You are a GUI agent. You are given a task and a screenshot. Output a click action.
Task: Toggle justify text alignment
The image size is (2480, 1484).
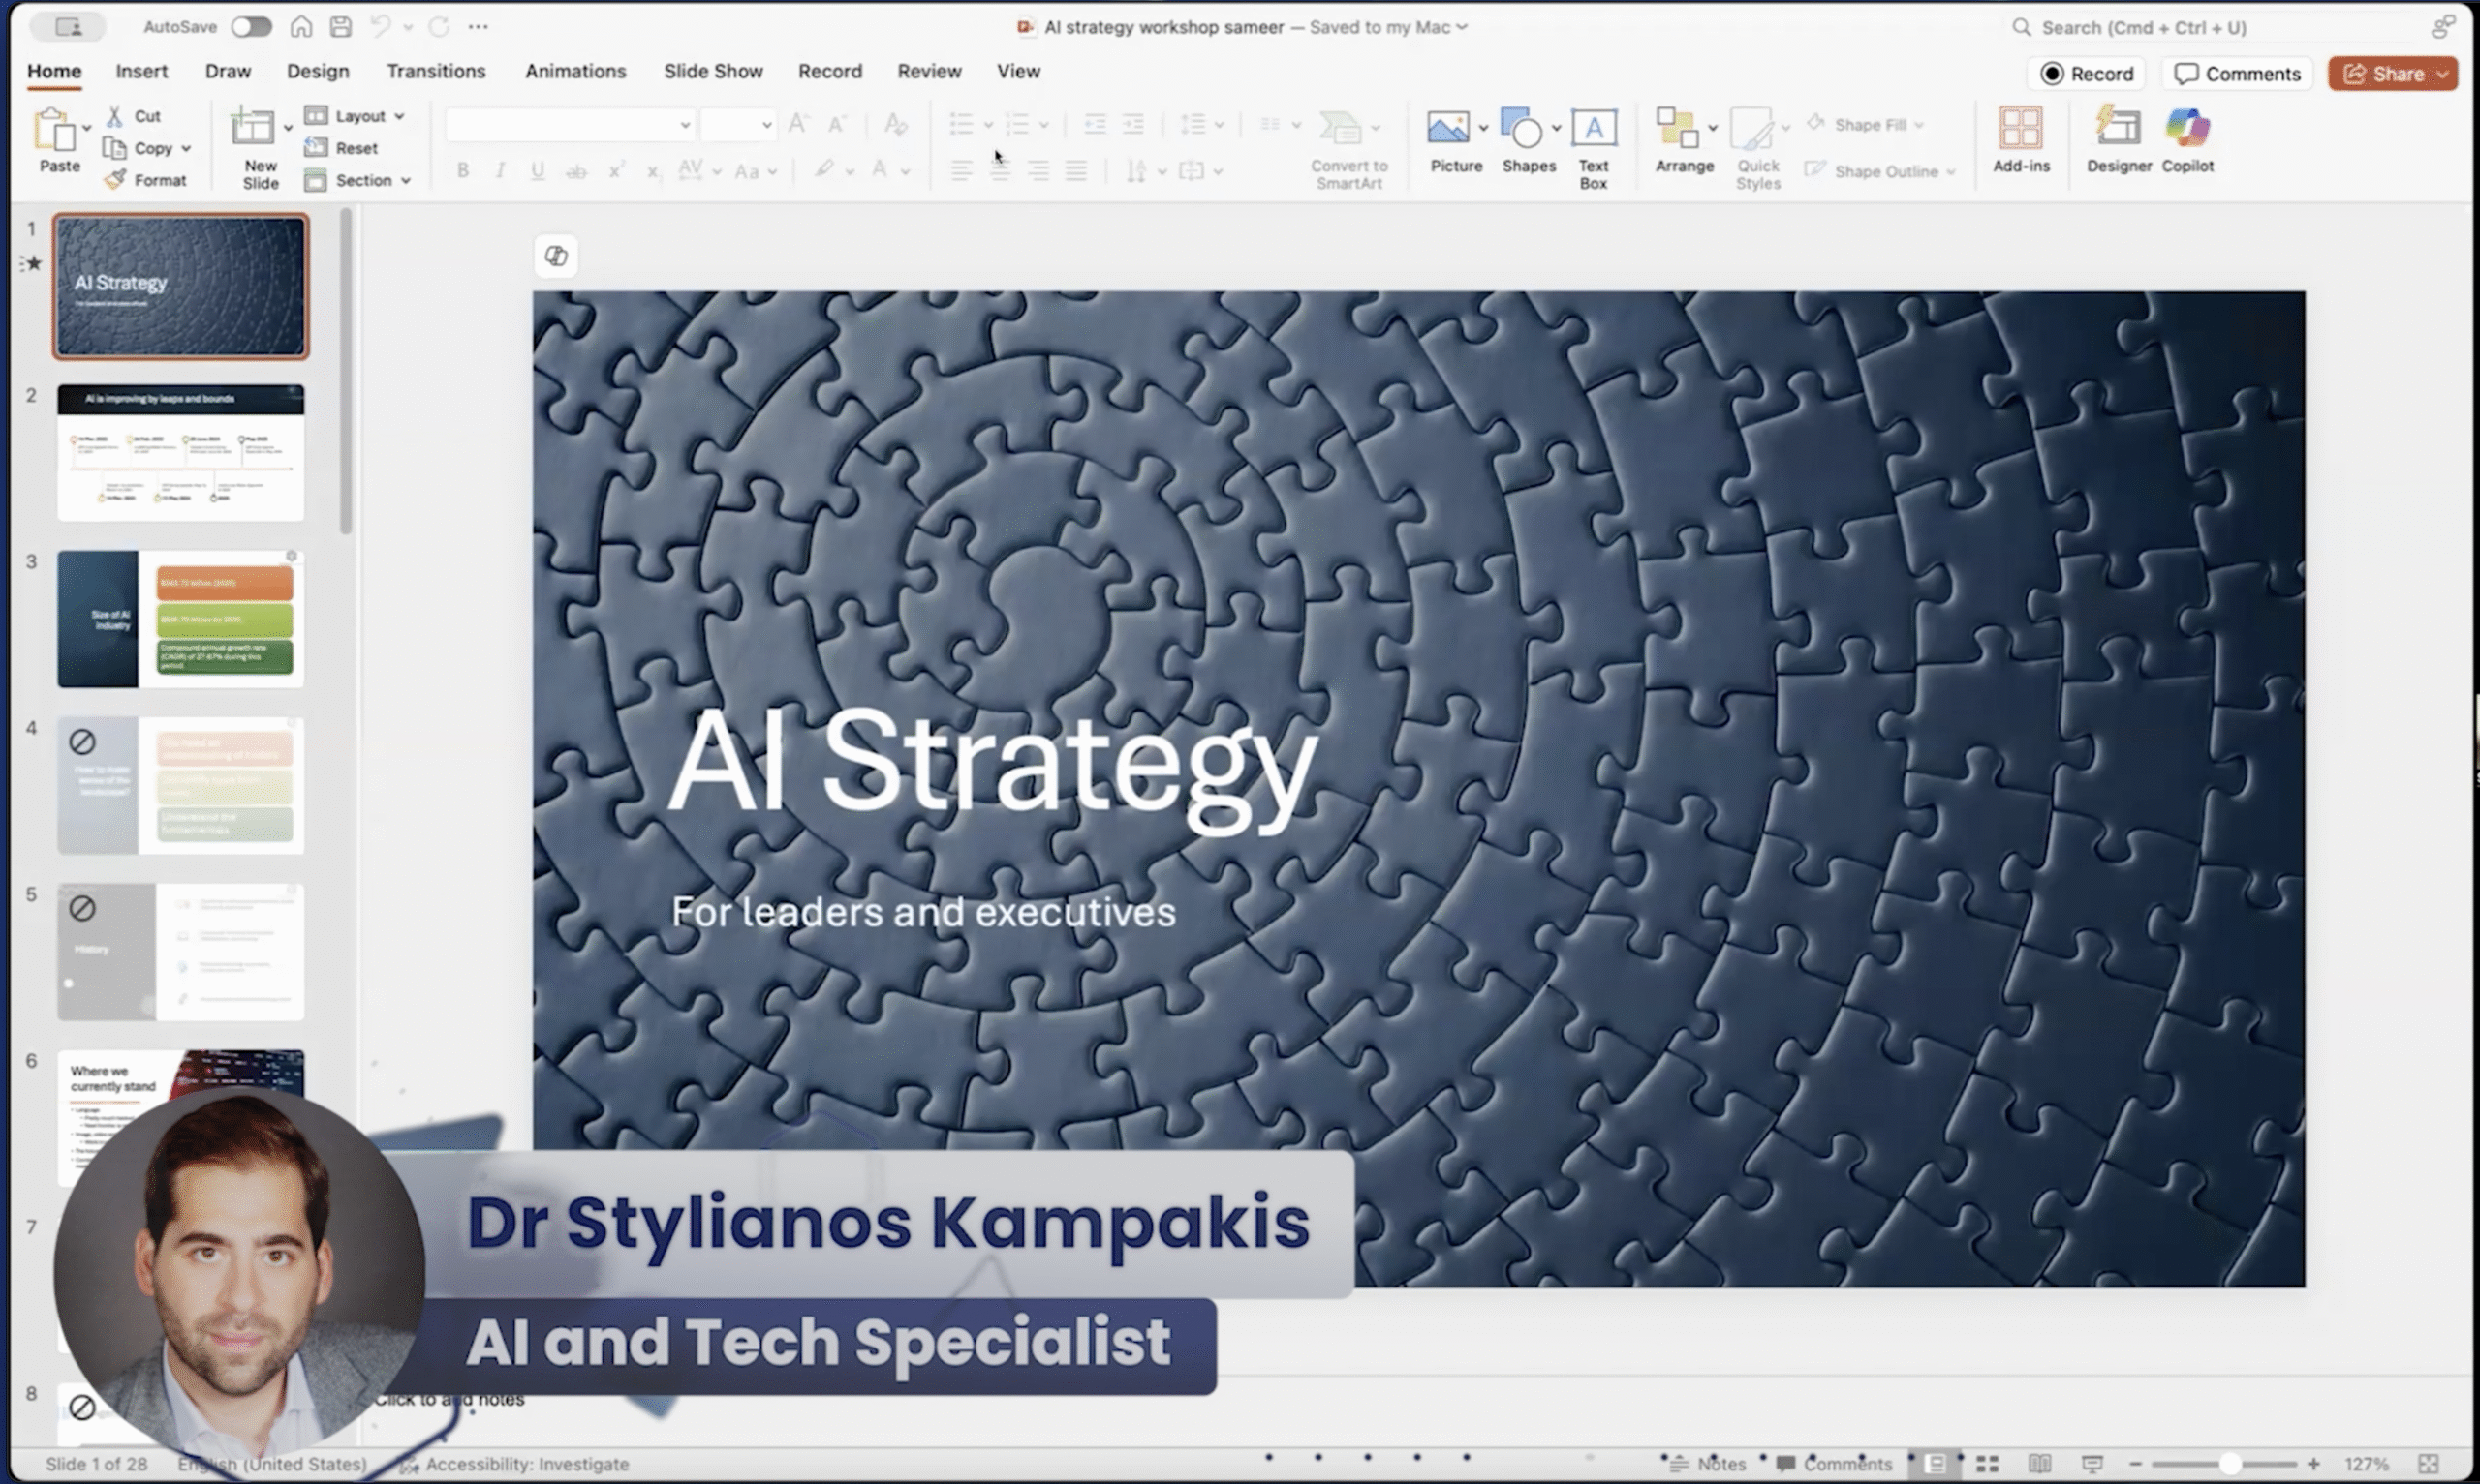pyautogui.click(x=1075, y=171)
